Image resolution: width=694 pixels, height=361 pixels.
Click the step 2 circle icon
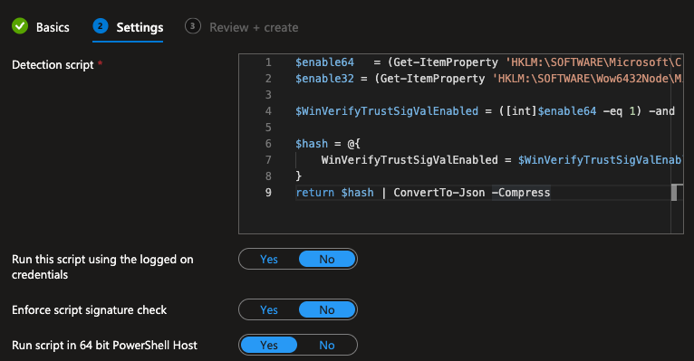coord(101,26)
